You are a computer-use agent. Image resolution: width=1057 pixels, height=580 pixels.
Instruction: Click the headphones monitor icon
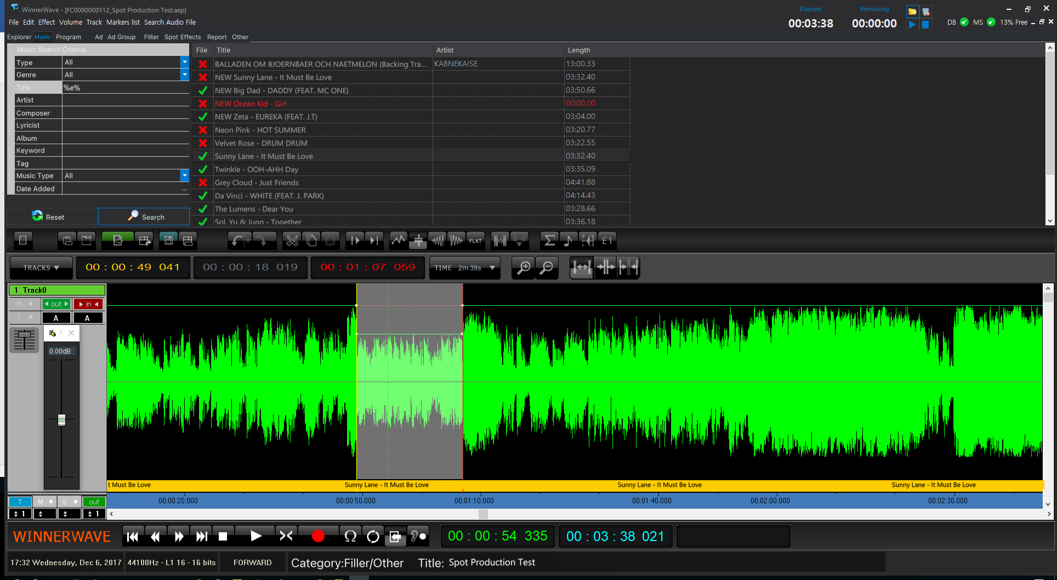click(350, 536)
